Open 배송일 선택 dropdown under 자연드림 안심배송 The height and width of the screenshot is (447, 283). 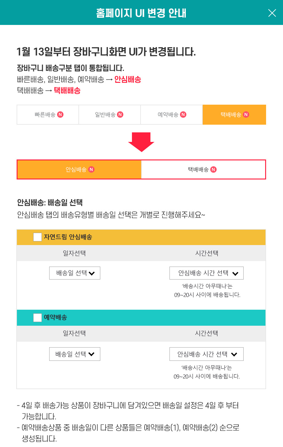[75, 273]
